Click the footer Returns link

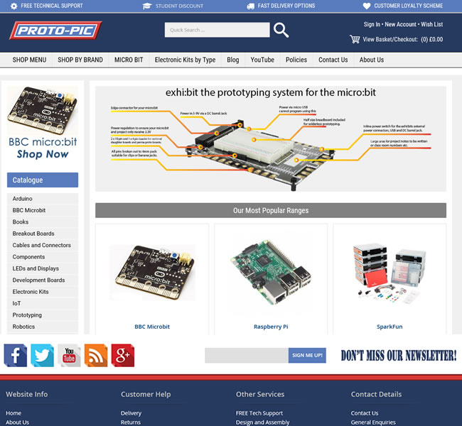(x=131, y=422)
